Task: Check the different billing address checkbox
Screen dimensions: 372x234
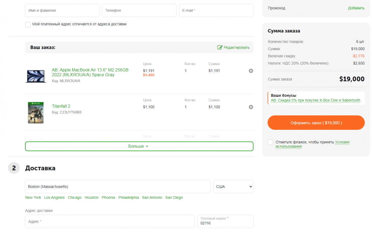Action: [x=28, y=24]
